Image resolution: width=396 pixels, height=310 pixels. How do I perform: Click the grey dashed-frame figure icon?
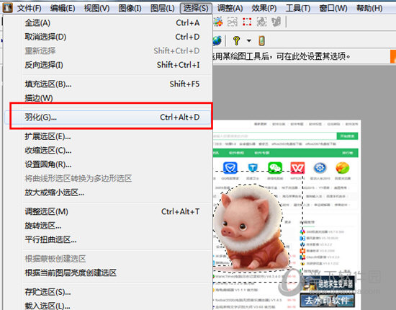click(261, 22)
